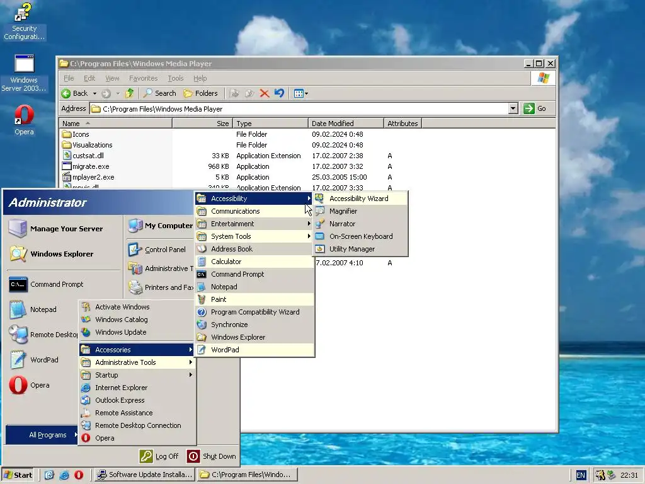Click the Windows Update icon
Image resolution: width=645 pixels, height=484 pixels.
pyautogui.click(x=86, y=332)
